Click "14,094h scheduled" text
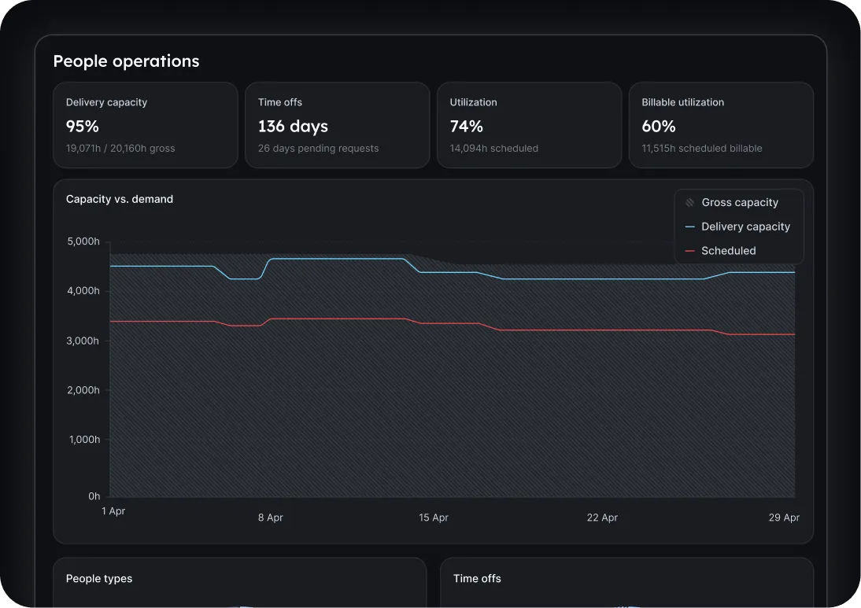861x608 pixels. click(x=494, y=148)
